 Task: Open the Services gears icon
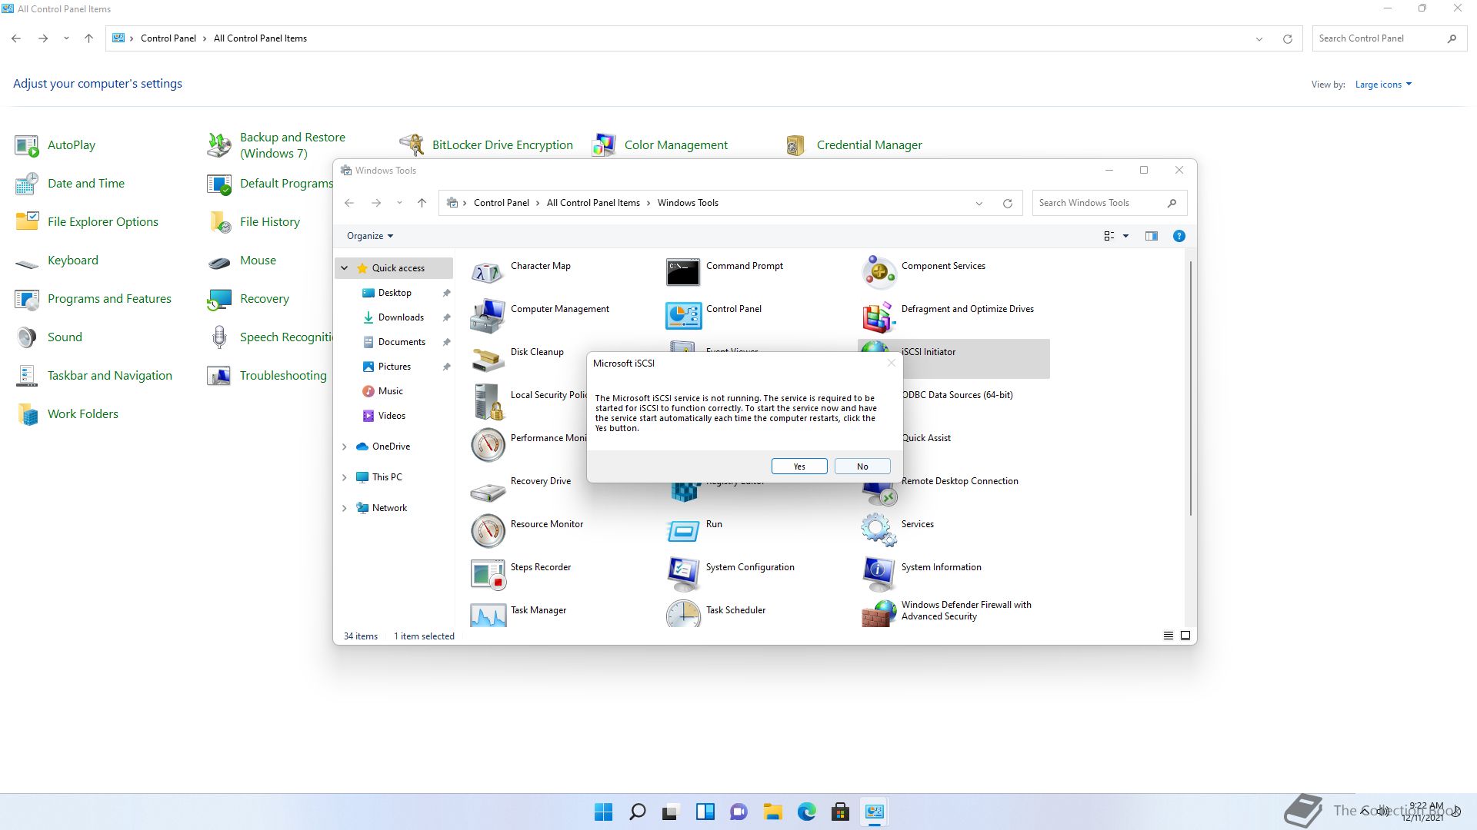point(879,530)
